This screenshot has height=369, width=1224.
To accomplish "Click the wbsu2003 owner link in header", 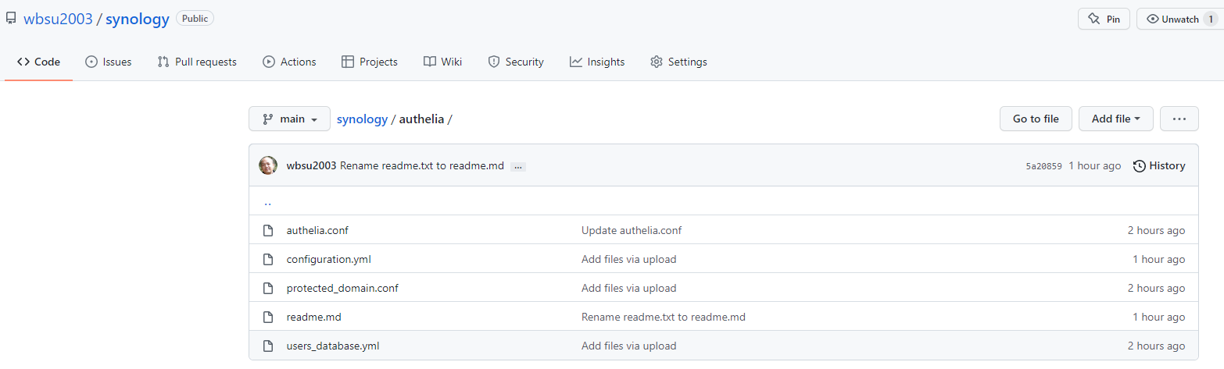I will pyautogui.click(x=58, y=20).
